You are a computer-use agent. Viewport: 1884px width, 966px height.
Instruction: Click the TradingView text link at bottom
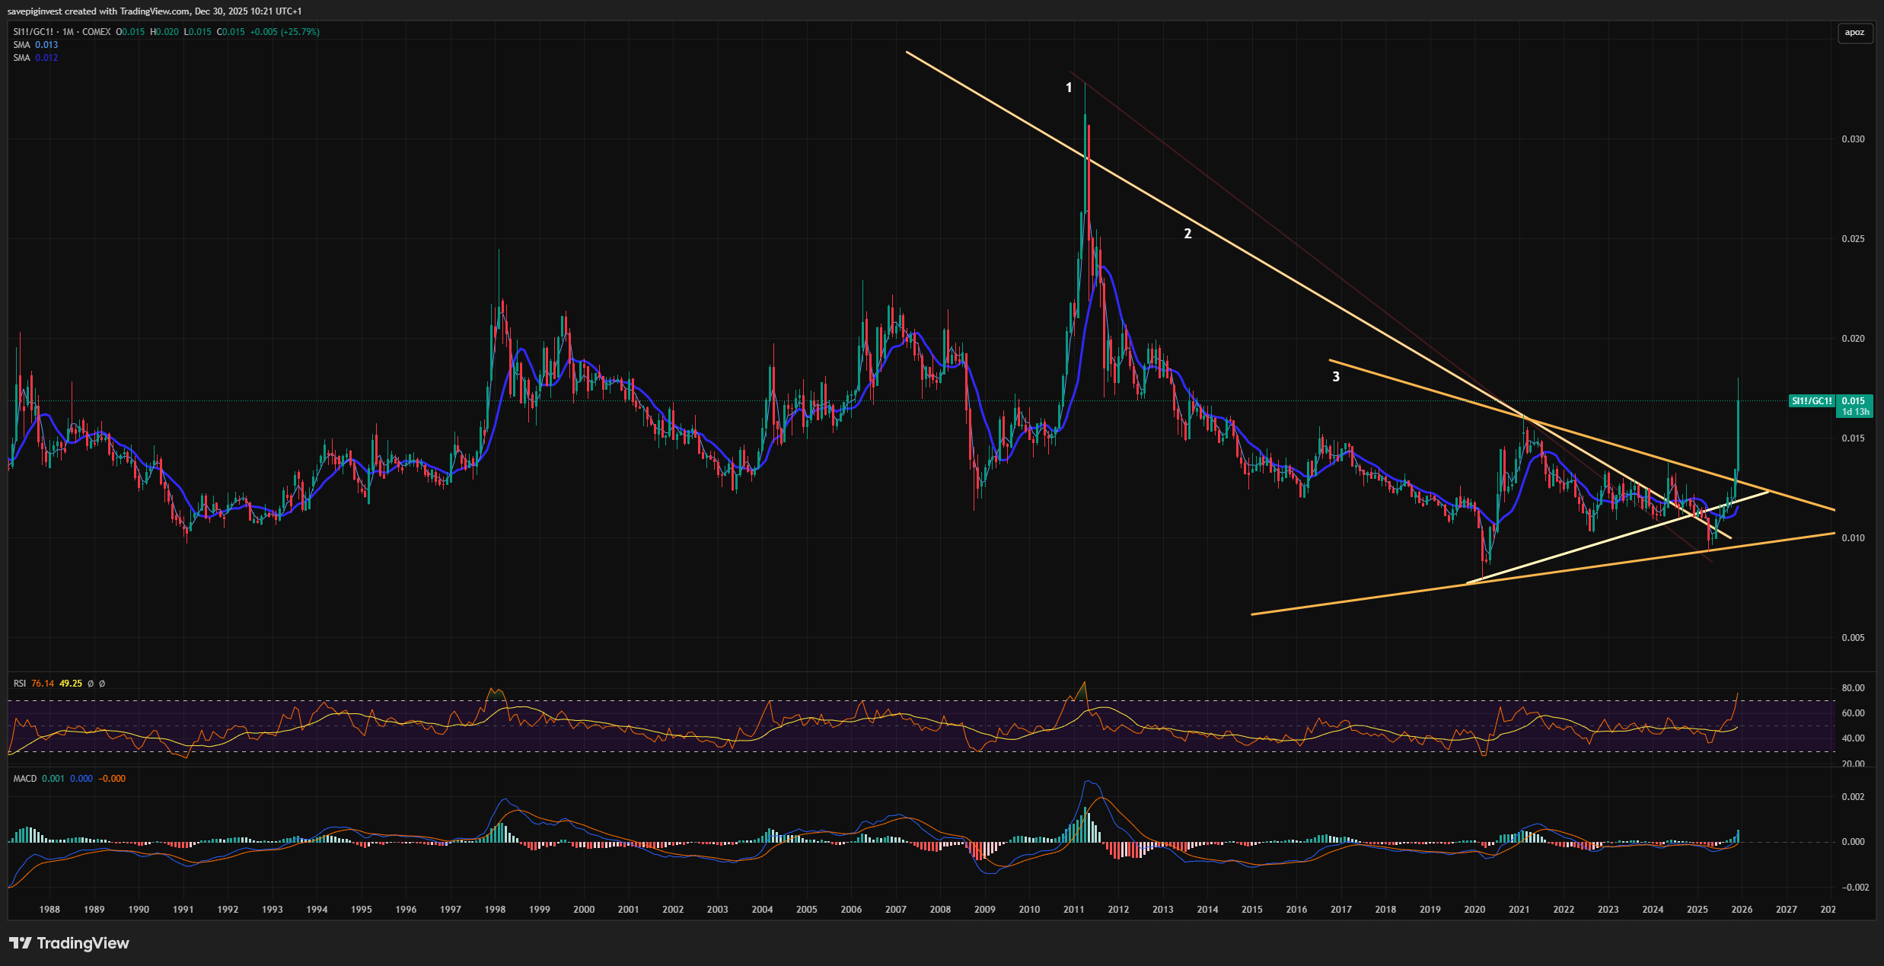tap(83, 943)
